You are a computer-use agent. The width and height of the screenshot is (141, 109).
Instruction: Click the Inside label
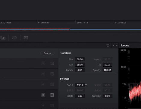pos(70,96)
